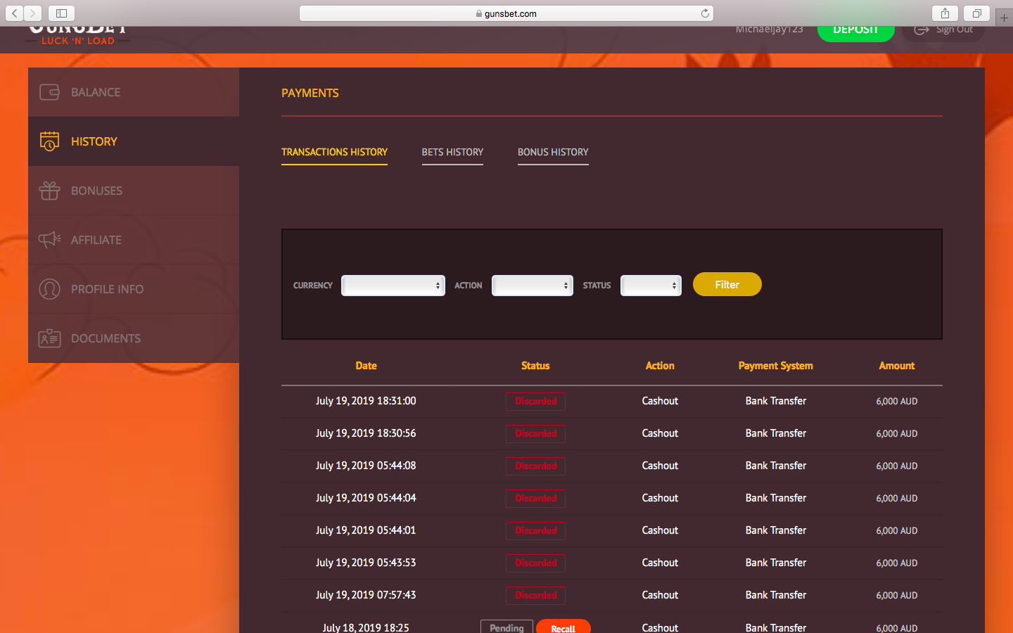Click the Documents ID card icon
The height and width of the screenshot is (633, 1013).
coord(49,338)
